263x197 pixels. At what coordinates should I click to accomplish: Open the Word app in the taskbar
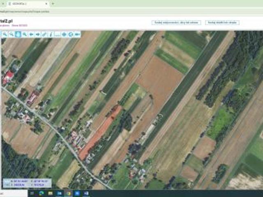tap(86, 193)
